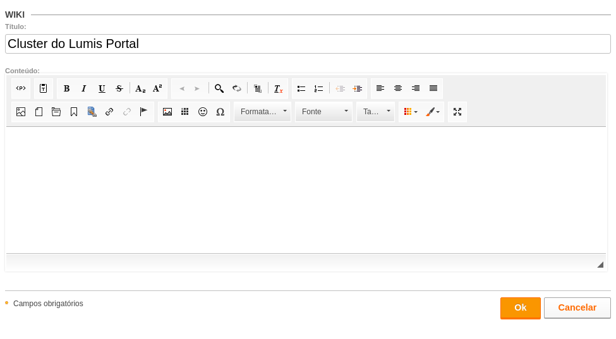Click the editor resize handle corner

click(x=600, y=265)
